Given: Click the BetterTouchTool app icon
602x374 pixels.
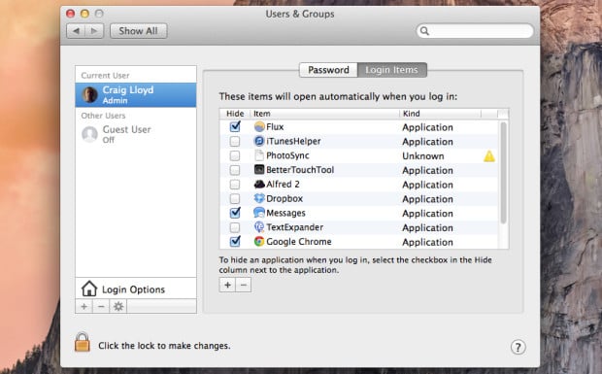Looking at the screenshot, I should pyautogui.click(x=259, y=170).
